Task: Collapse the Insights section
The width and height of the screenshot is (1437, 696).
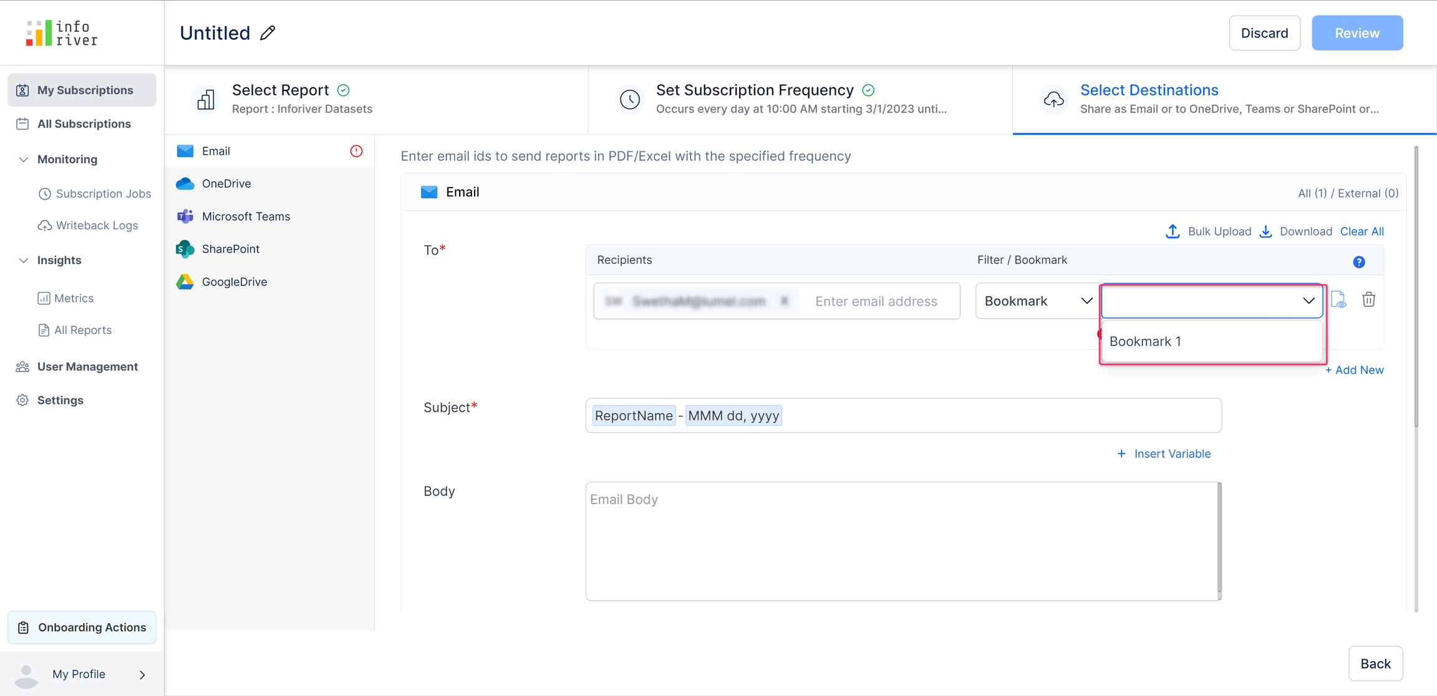Action: pyautogui.click(x=24, y=260)
